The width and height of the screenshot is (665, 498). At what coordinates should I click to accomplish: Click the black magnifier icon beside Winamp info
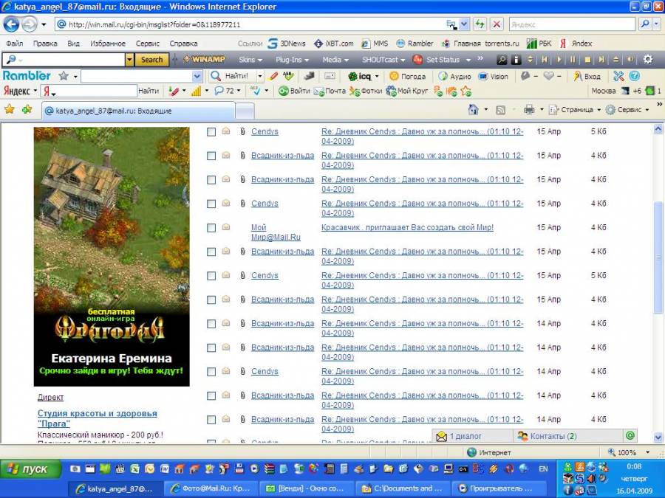coord(502,60)
